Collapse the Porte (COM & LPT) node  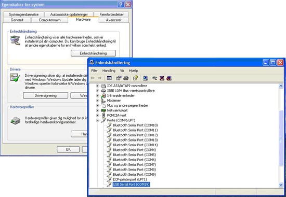click(x=98, y=120)
